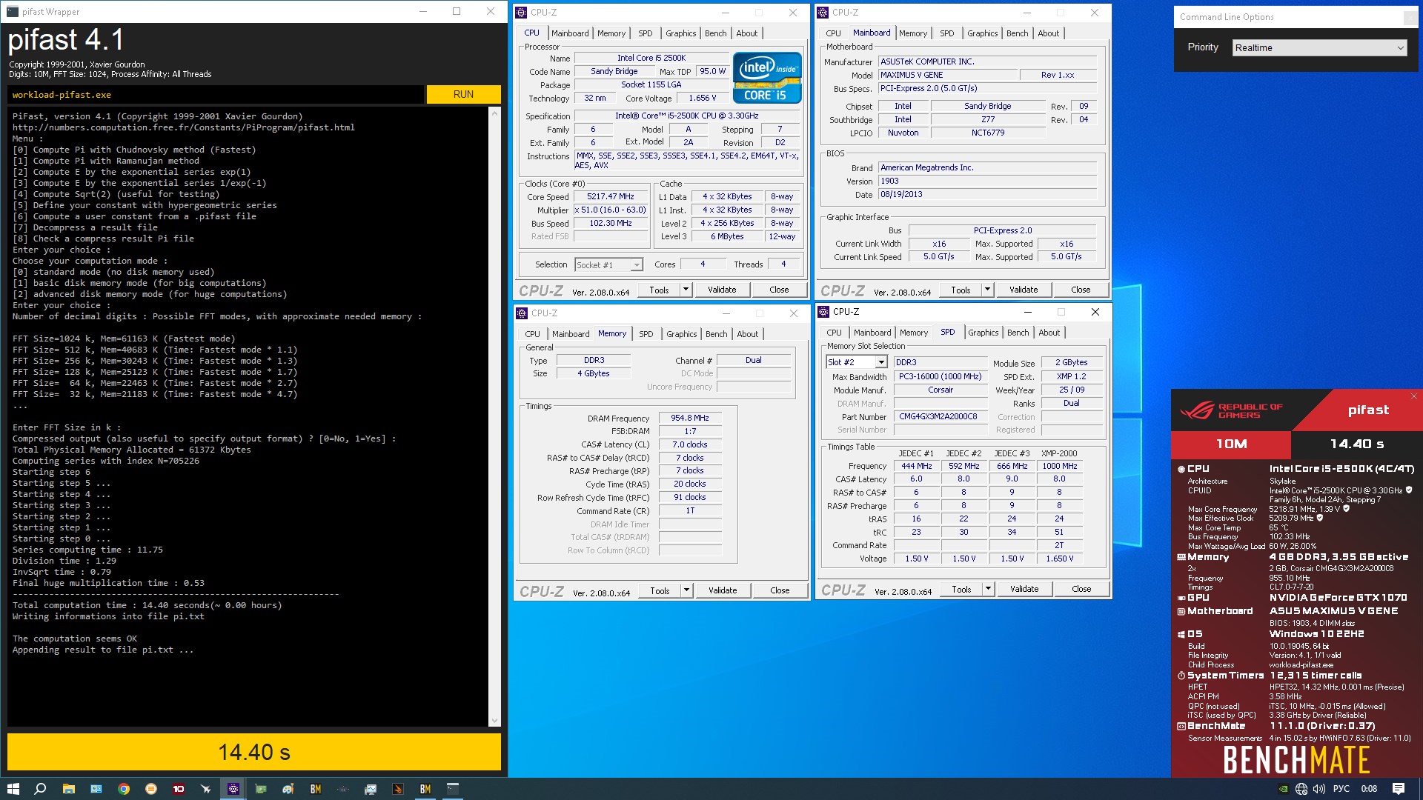Open the console window taskbar icon
1423x800 pixels.
[453, 789]
